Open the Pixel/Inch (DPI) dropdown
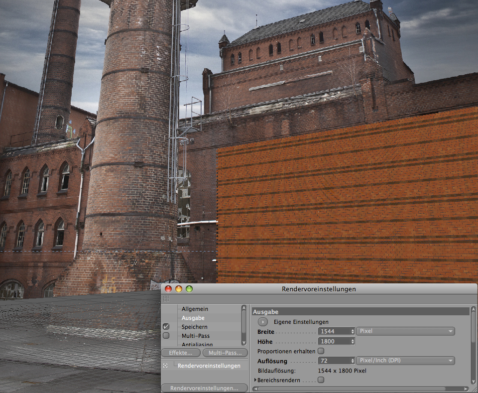Image resolution: width=478 pixels, height=393 pixels. 405,361
